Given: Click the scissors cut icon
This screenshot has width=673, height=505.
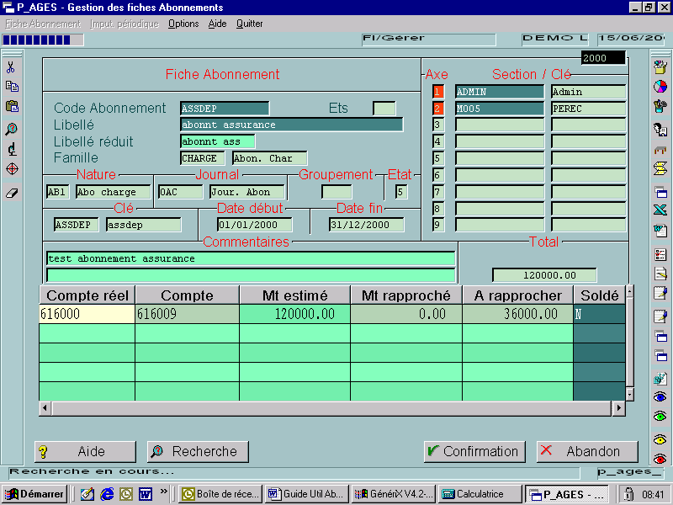Looking at the screenshot, I should tap(11, 67).
